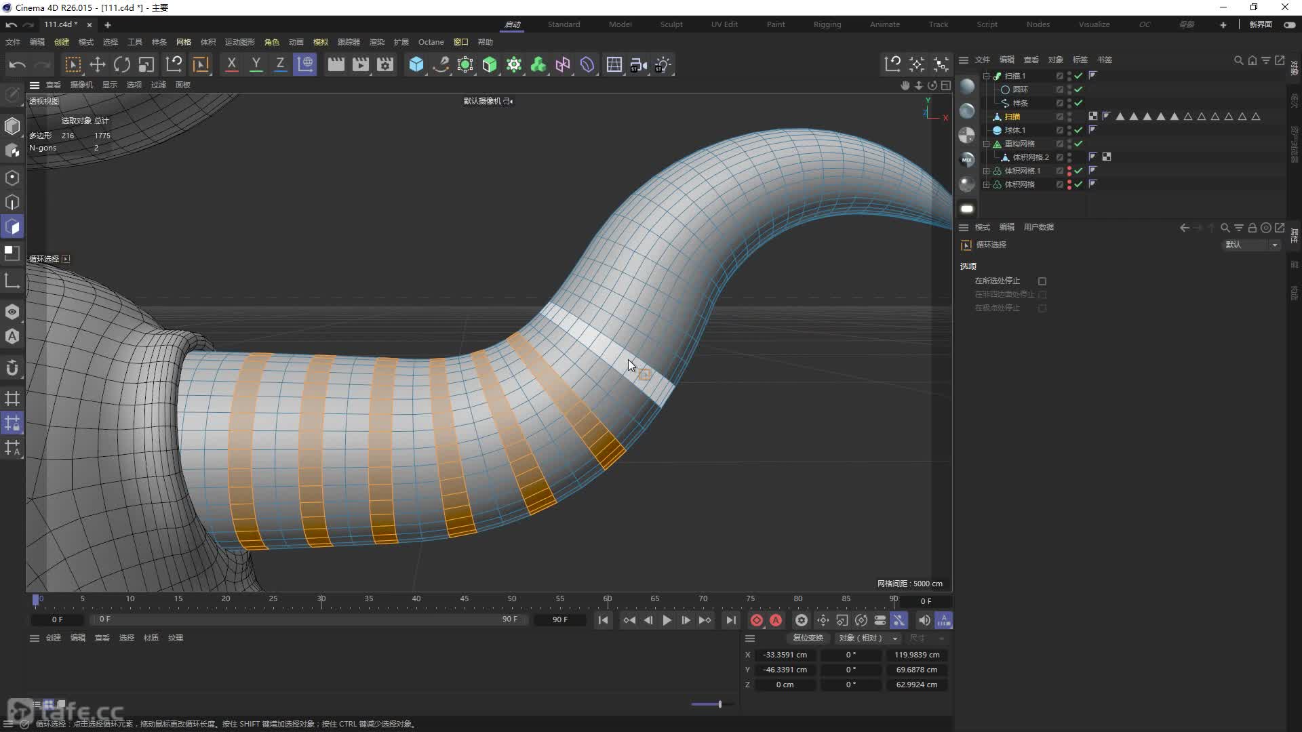Click the floor grid icon in the toolbar
This screenshot has width=1302, height=732.
coord(614,64)
